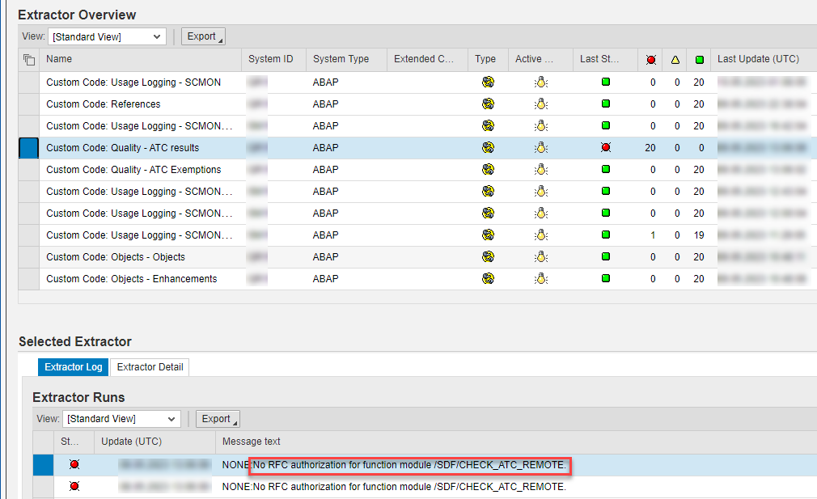817x499 pixels.
Task: Click the success count 19 cell
Action: pyautogui.click(x=699, y=235)
